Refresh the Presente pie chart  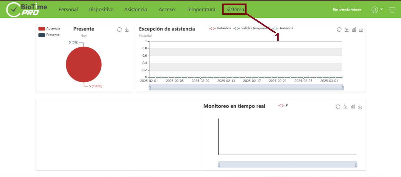coord(119,29)
